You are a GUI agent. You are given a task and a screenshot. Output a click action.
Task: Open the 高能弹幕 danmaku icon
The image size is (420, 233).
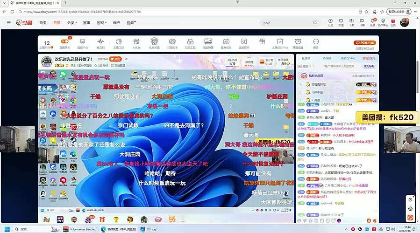(x=208, y=43)
